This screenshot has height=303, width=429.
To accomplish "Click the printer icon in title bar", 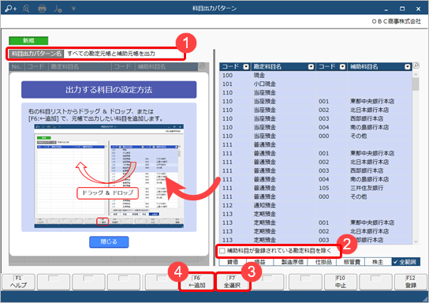I will (x=42, y=9).
